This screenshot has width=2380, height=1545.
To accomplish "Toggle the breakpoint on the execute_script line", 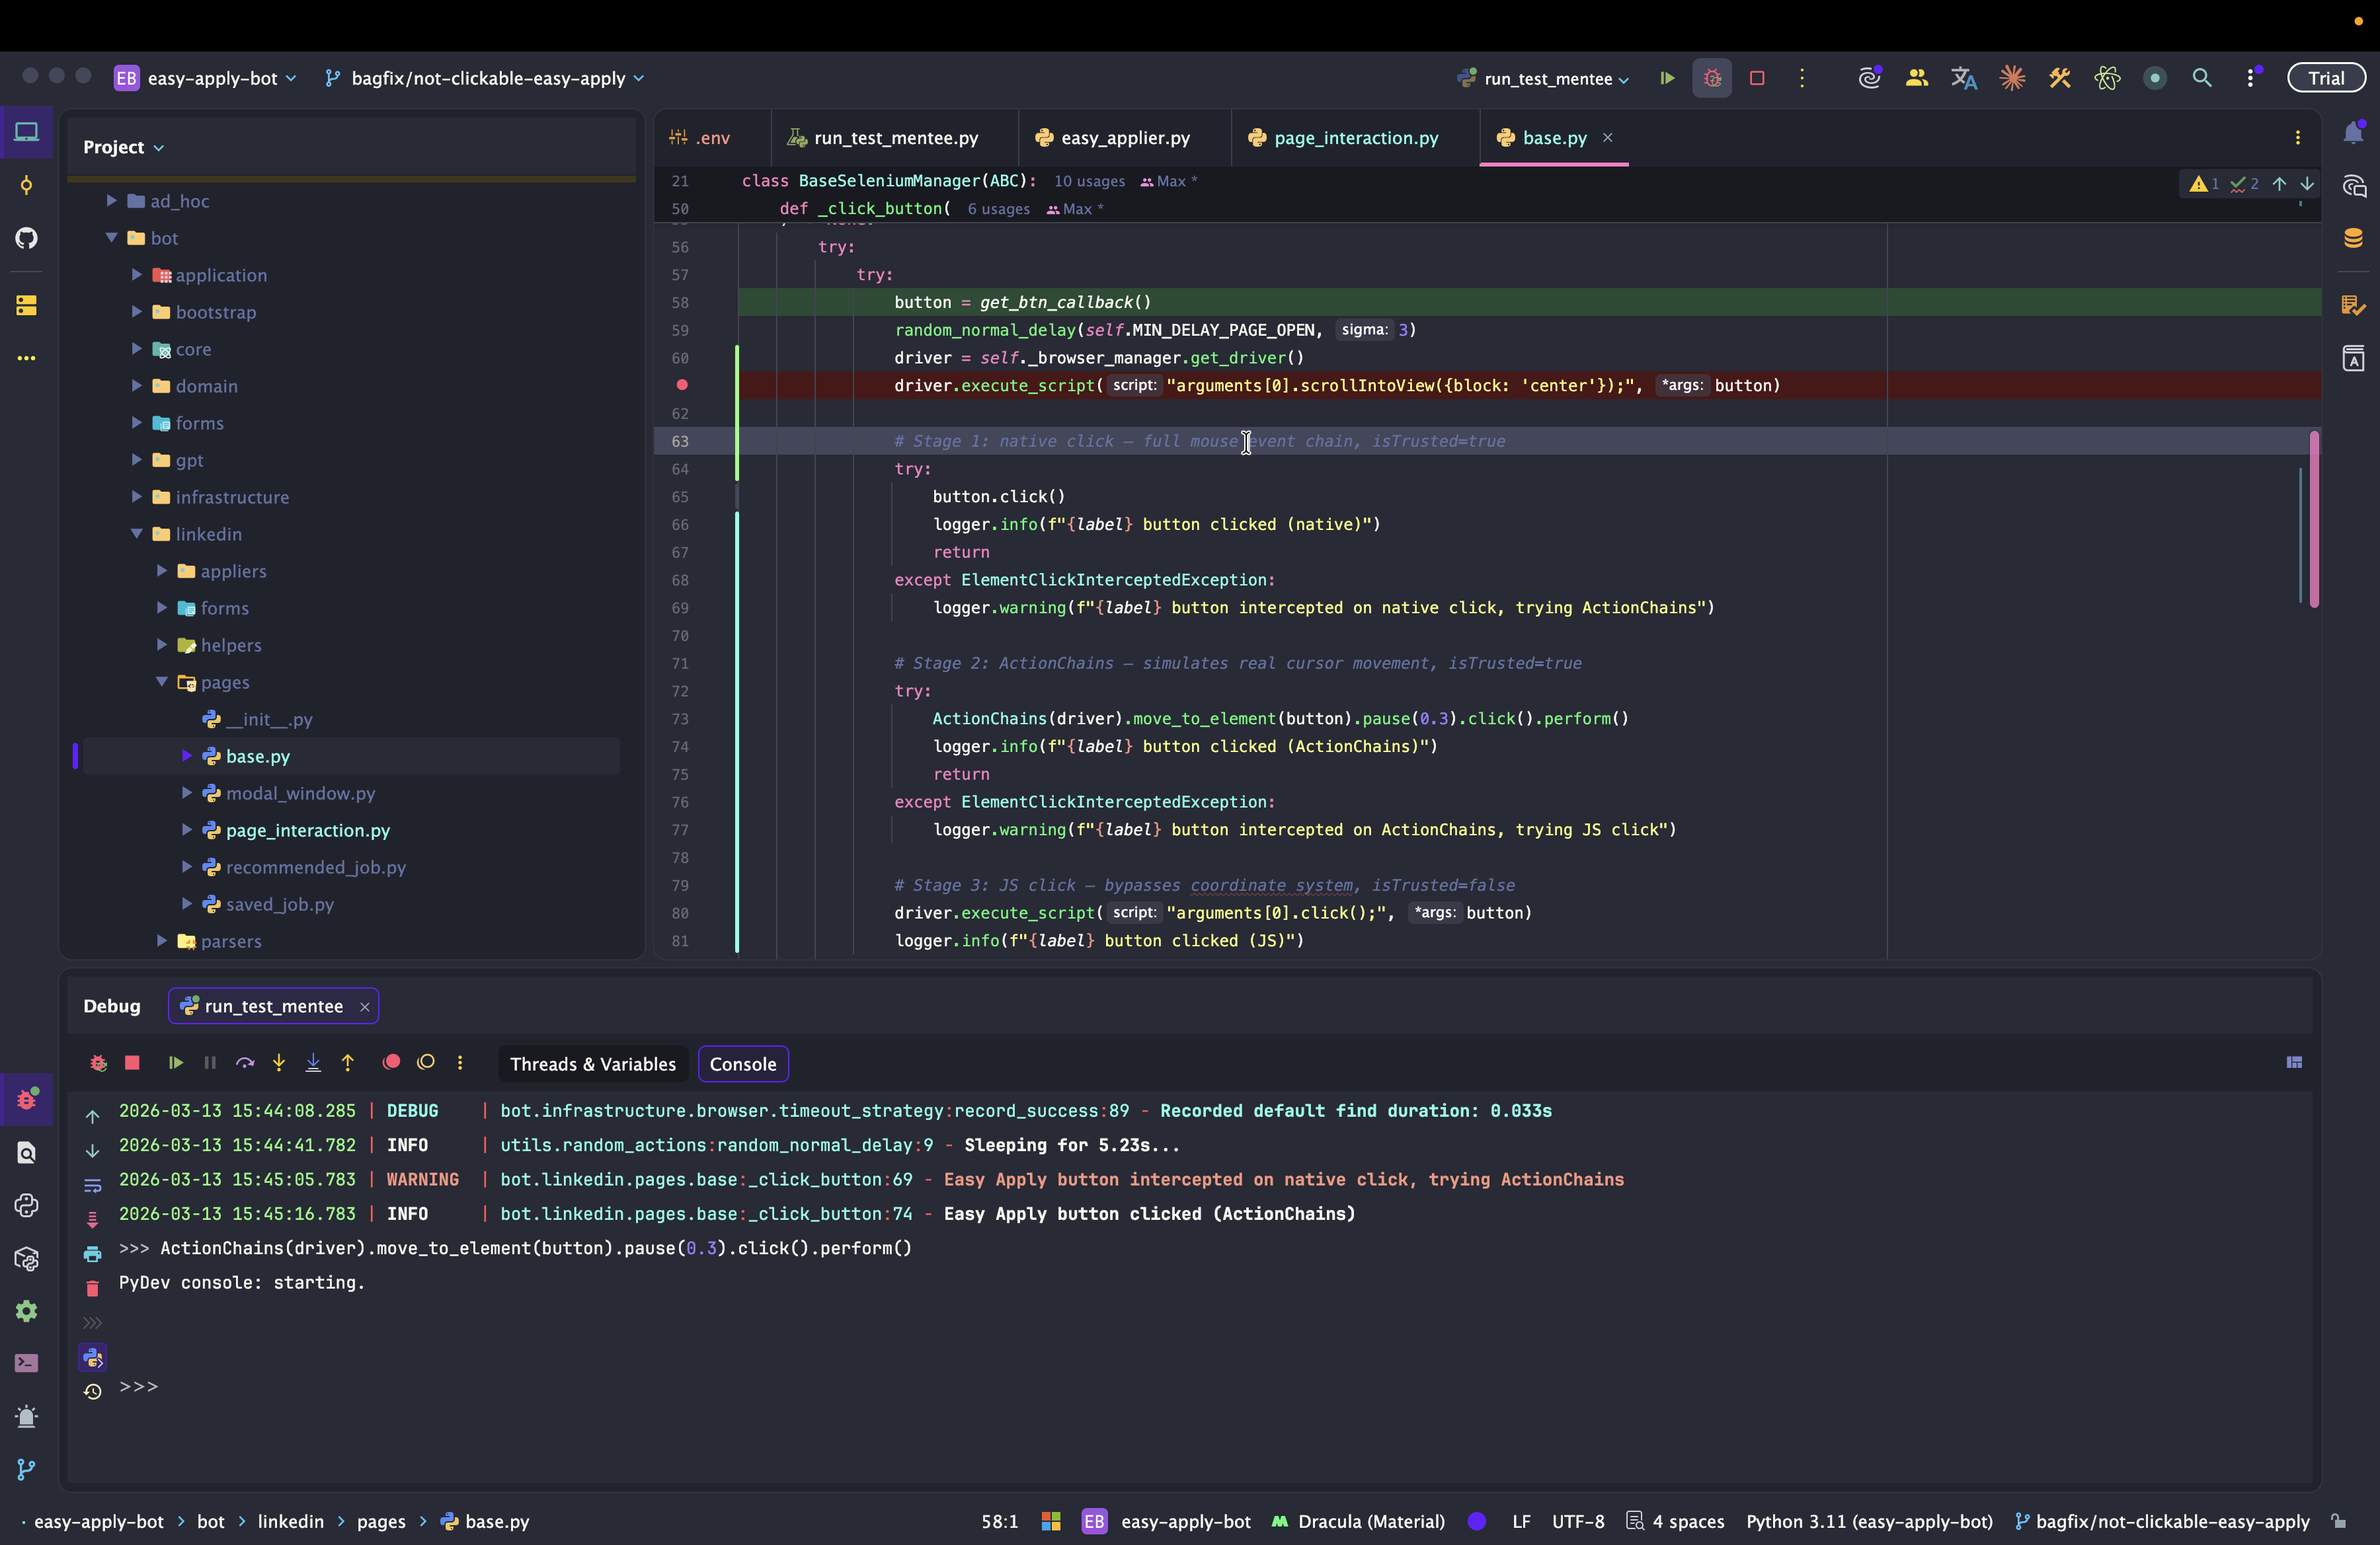I will (x=682, y=385).
